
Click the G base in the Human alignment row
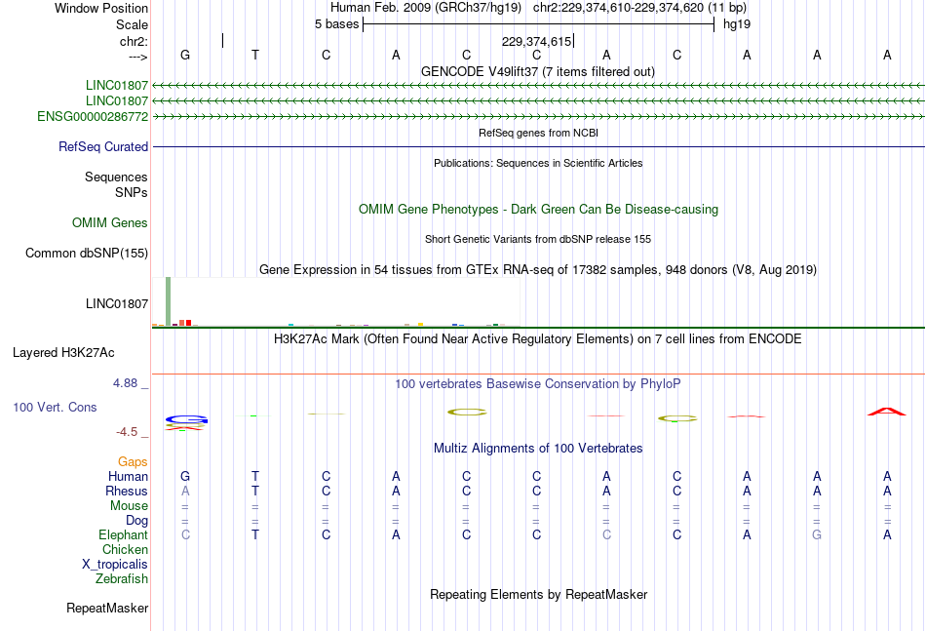point(185,476)
